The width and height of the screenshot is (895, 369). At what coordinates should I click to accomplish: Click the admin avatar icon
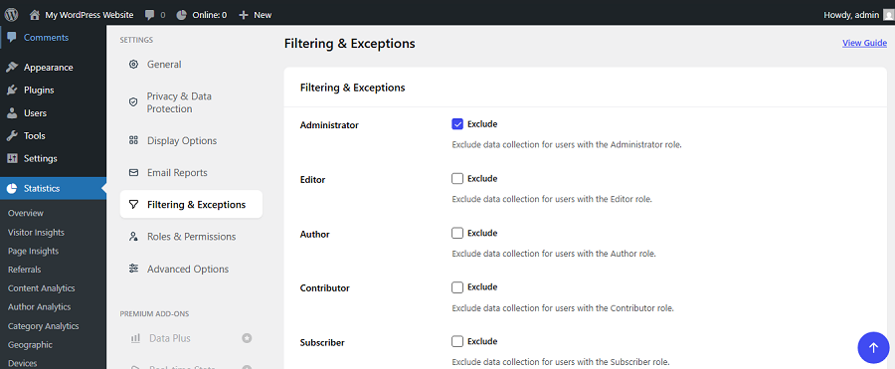[x=888, y=16]
